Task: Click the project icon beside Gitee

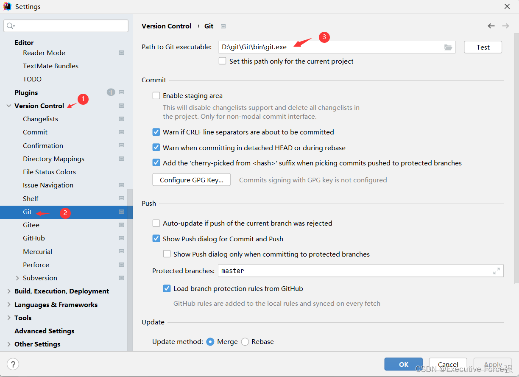Action: pyautogui.click(x=122, y=225)
